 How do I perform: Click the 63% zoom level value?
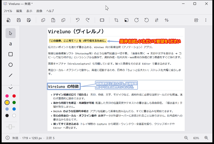pyautogui.click(x=196, y=138)
